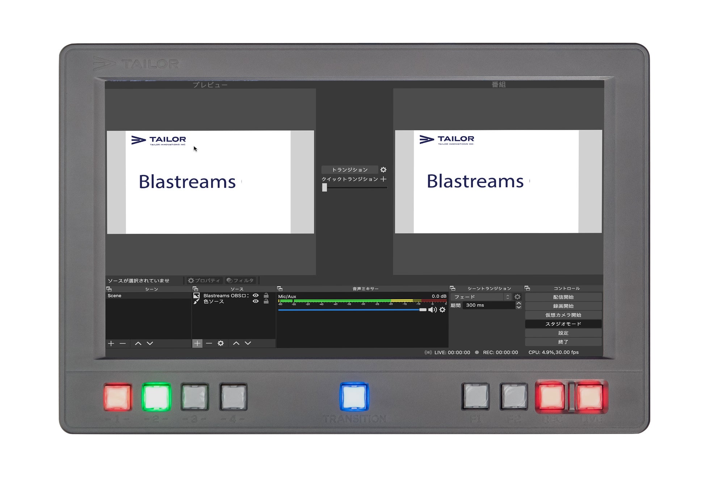Mute the Mic/Aux speaker icon
This screenshot has width=706, height=480.
(x=432, y=310)
